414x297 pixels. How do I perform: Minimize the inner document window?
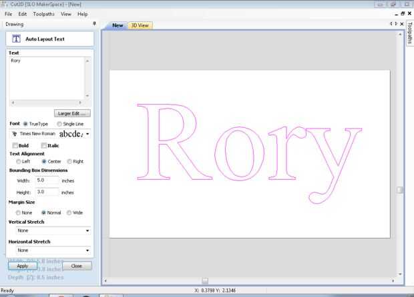click(x=397, y=14)
